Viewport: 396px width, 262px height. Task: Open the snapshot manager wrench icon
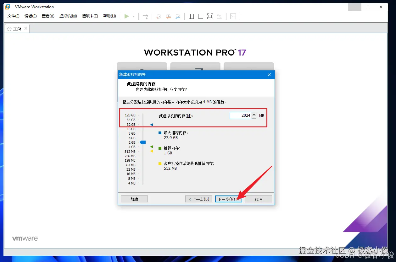click(x=178, y=16)
